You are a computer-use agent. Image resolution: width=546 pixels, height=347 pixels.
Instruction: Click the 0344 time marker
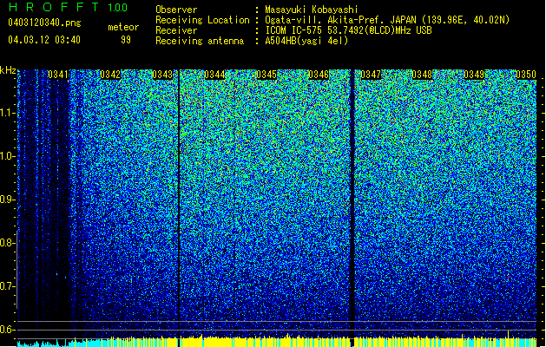(214, 75)
